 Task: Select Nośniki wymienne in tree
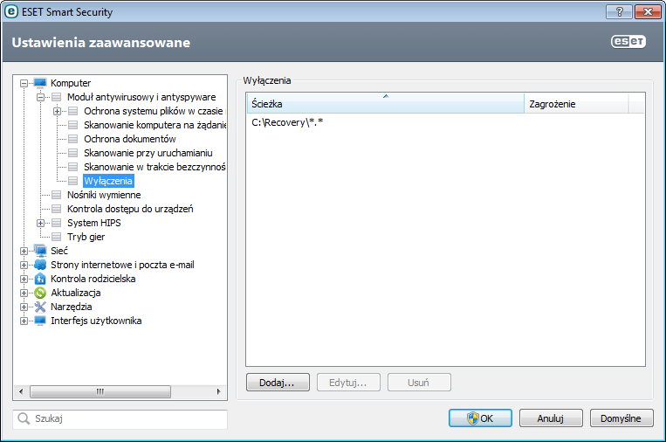click(104, 195)
